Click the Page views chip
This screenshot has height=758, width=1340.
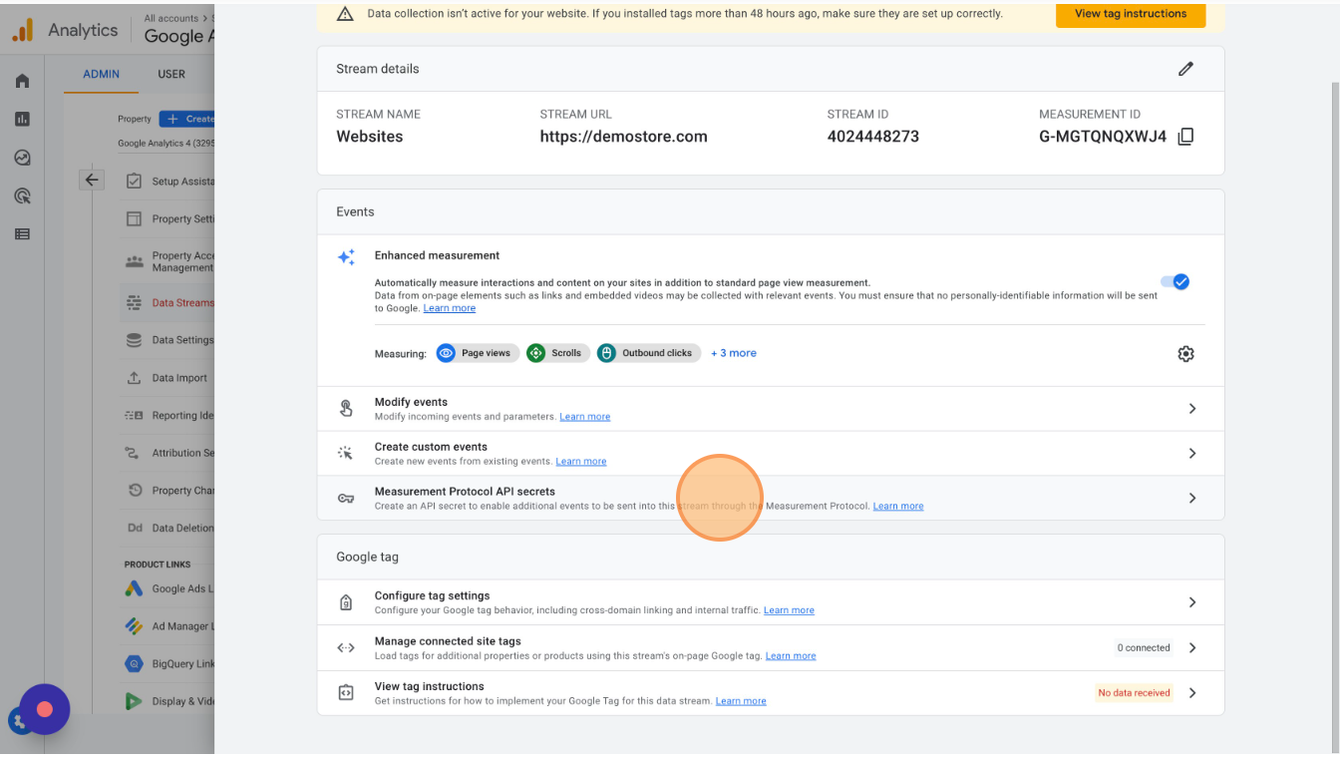[x=477, y=353]
